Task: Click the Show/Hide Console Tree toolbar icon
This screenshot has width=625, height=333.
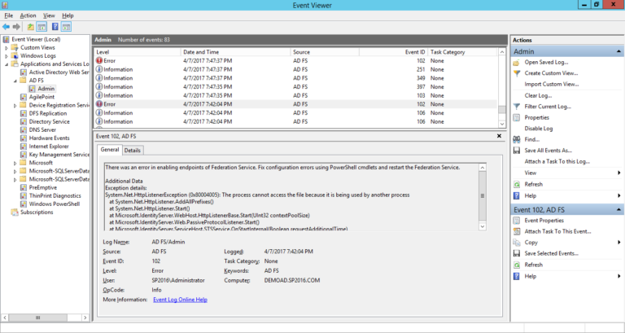Action: pyautogui.click(x=42, y=27)
